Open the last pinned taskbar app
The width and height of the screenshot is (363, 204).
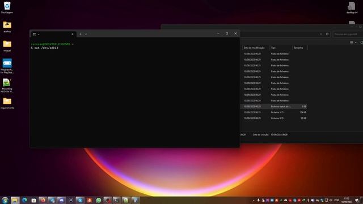click(136, 200)
